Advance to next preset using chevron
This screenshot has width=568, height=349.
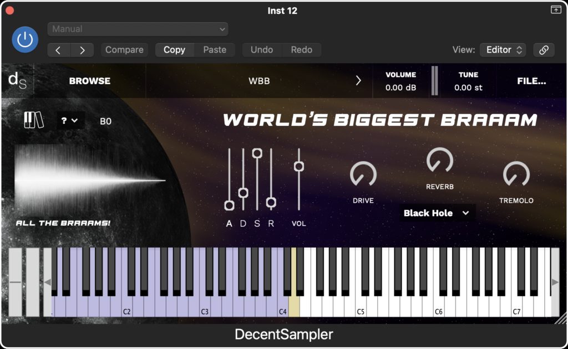pyautogui.click(x=358, y=81)
